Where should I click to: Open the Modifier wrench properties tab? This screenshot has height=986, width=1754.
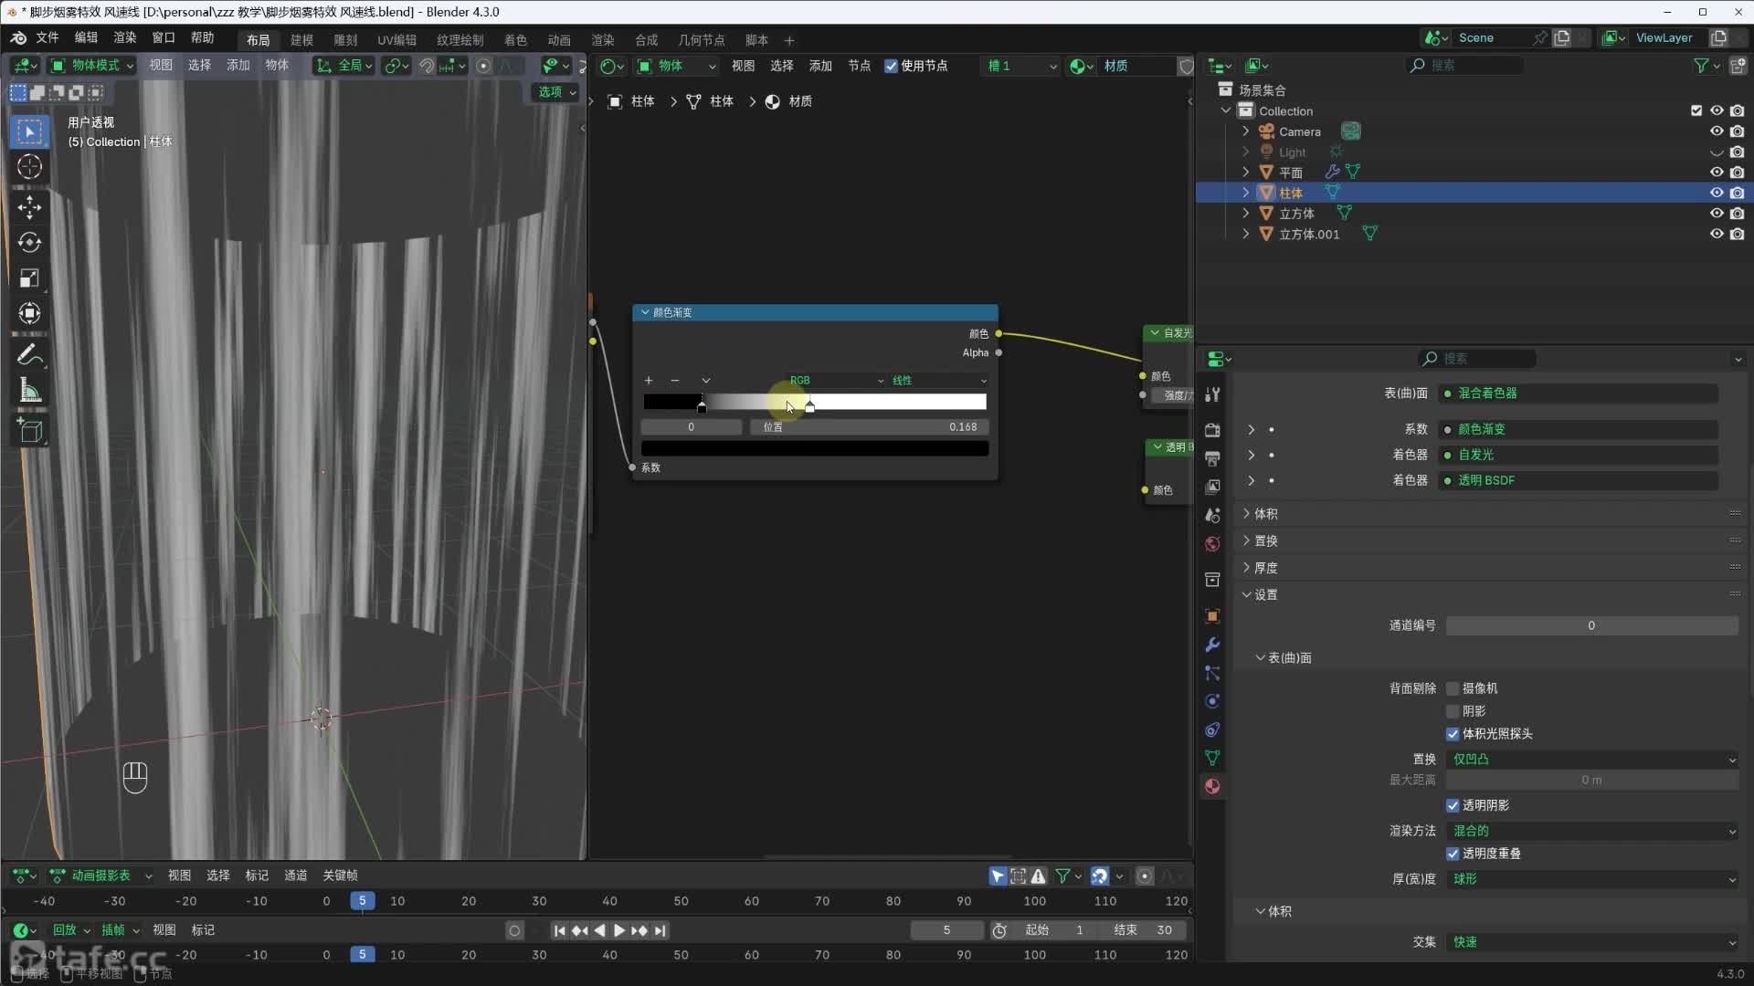coord(1212,645)
